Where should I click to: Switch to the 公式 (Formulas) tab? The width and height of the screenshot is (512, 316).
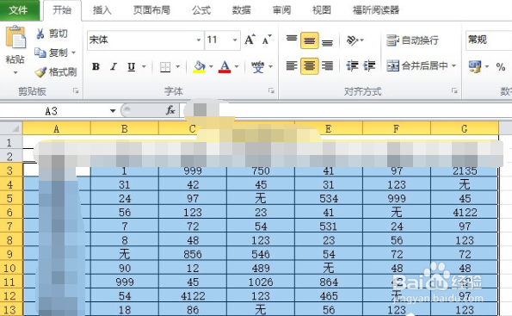(201, 10)
